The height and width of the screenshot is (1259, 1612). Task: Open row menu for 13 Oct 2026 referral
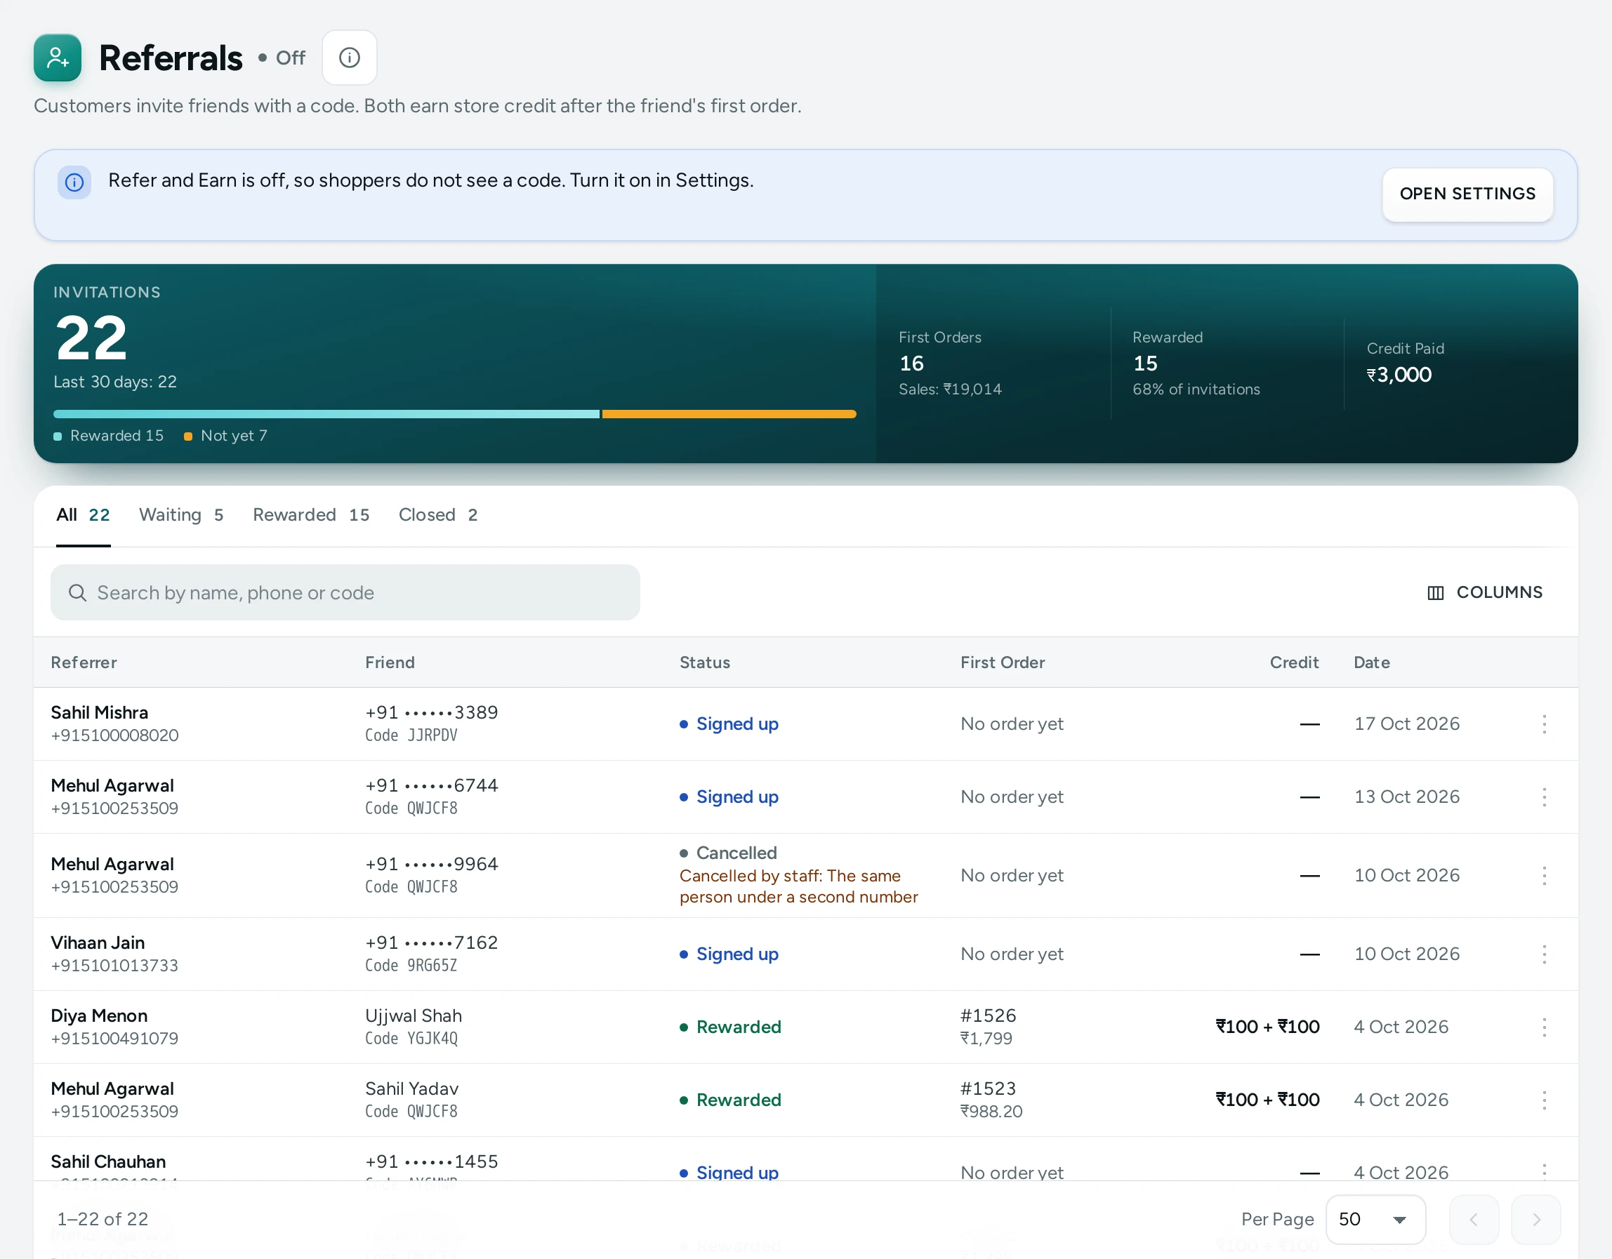point(1544,797)
